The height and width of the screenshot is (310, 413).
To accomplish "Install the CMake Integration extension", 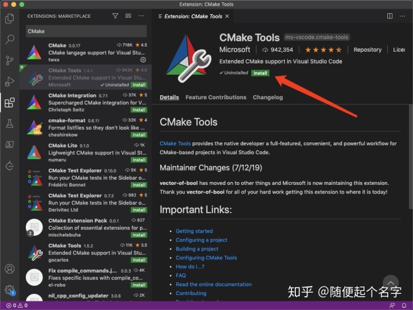I will click(x=139, y=110).
